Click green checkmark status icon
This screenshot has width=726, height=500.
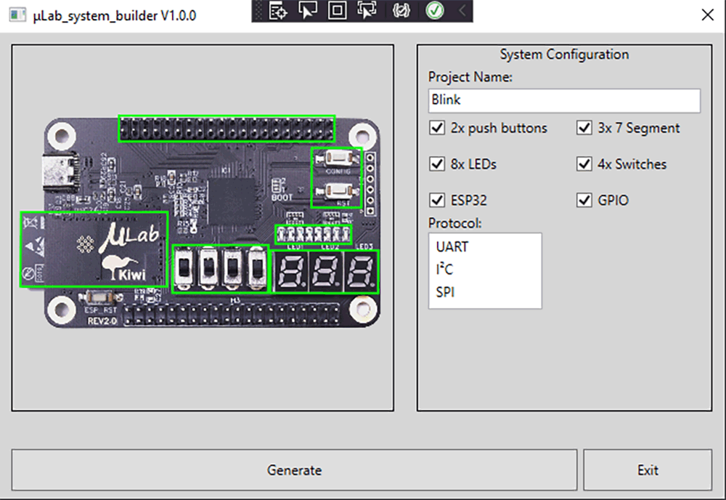tap(434, 11)
